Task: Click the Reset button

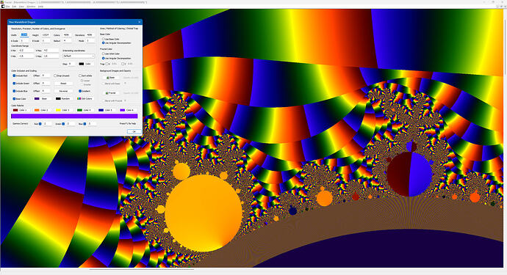Action: 63,84
